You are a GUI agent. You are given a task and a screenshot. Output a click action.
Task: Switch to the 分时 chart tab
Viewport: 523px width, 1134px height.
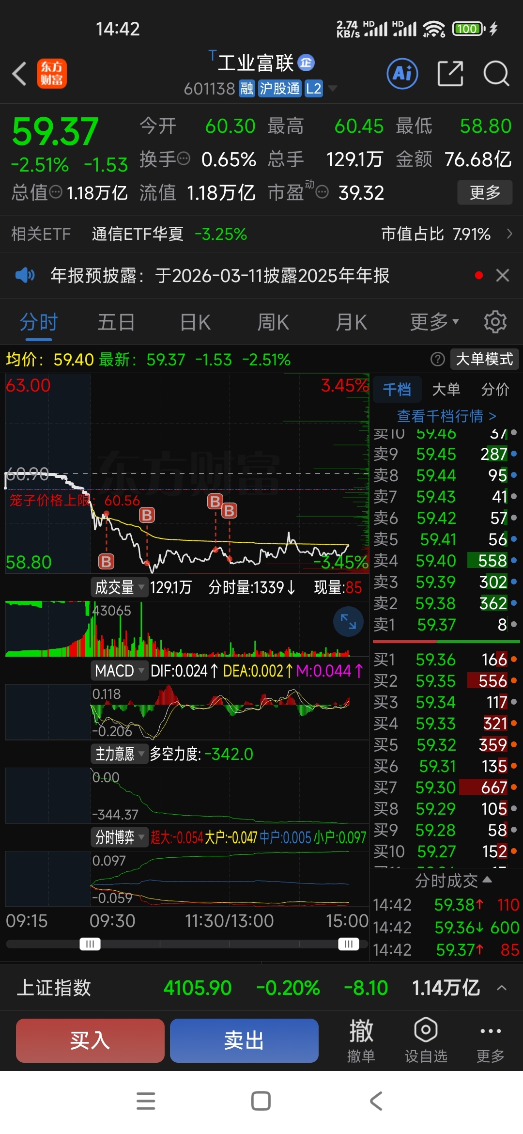[39, 322]
